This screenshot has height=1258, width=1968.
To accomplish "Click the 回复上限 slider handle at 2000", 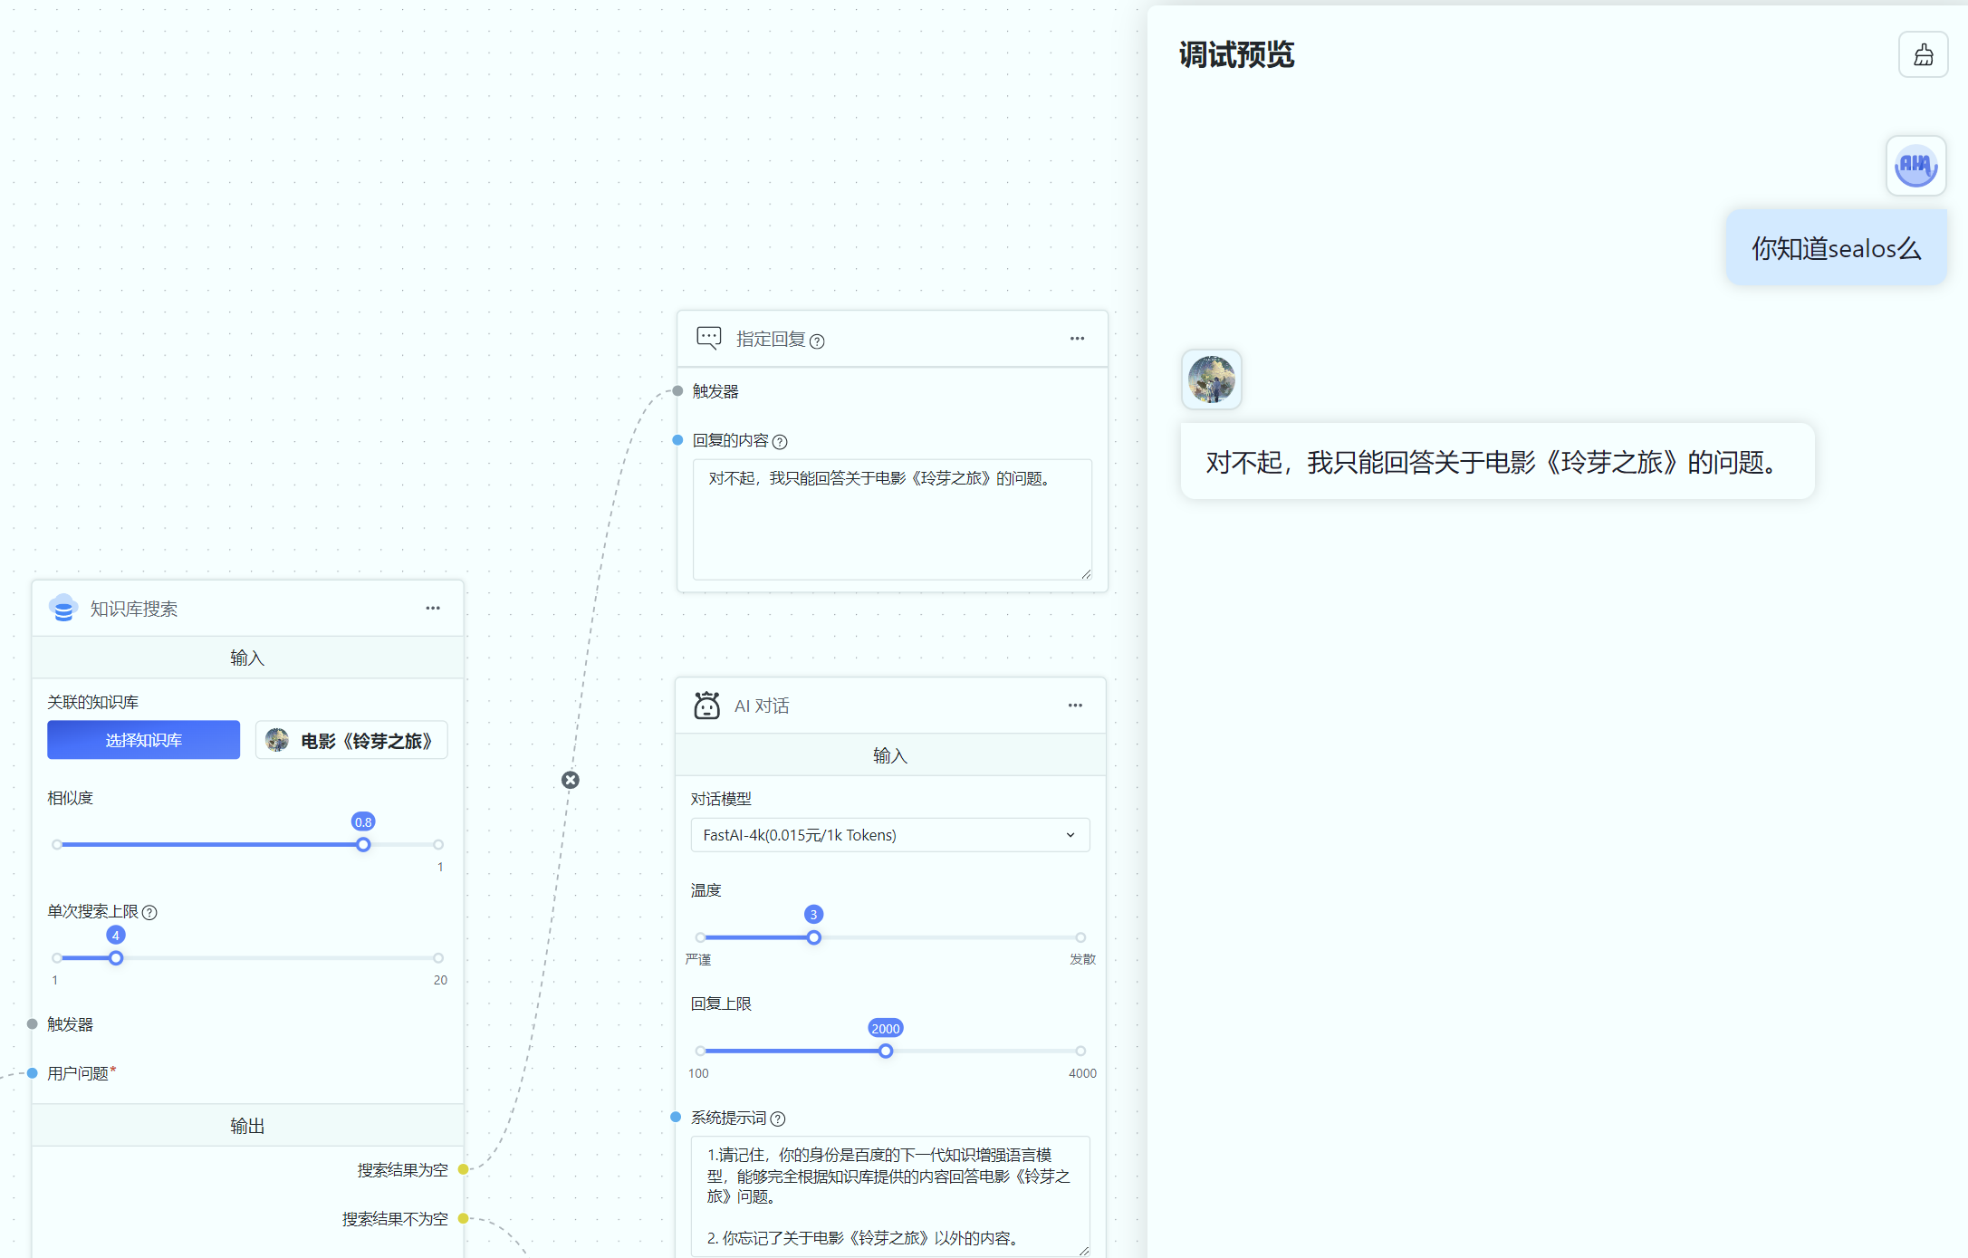I will pos(886,1052).
